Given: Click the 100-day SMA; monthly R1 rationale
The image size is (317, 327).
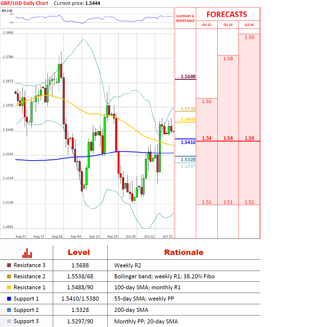Looking at the screenshot, I should pyautogui.click(x=147, y=288).
